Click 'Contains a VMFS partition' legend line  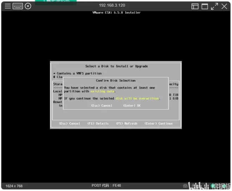pyautogui.click(x=78, y=73)
